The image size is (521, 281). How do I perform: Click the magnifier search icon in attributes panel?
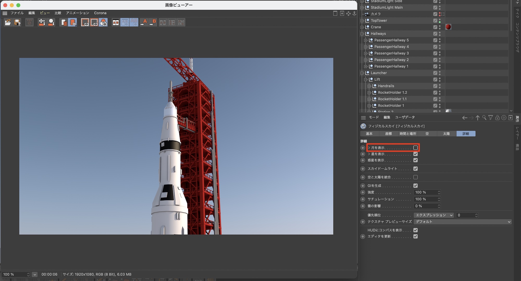pyautogui.click(x=484, y=118)
